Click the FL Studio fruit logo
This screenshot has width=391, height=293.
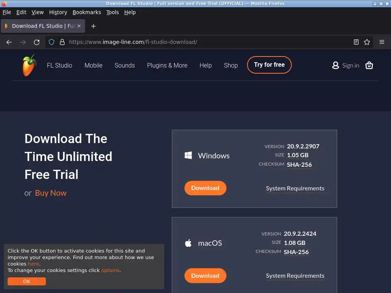point(30,65)
